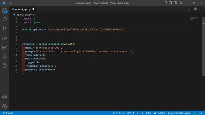Change the CRLF end of line sequence
This screenshot has height=115, width=205.
point(148,113)
